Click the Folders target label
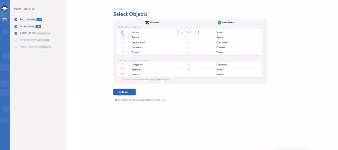 220,70
